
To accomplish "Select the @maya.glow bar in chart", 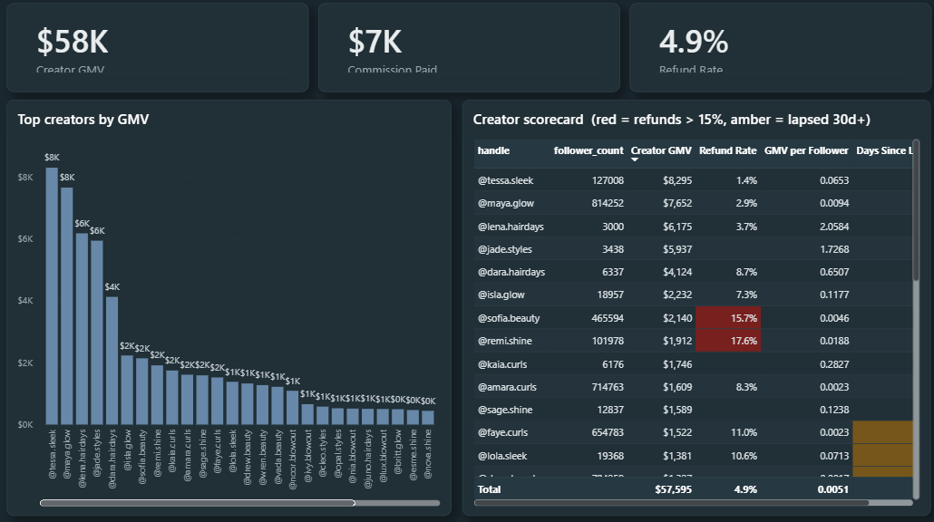I will coord(67,306).
